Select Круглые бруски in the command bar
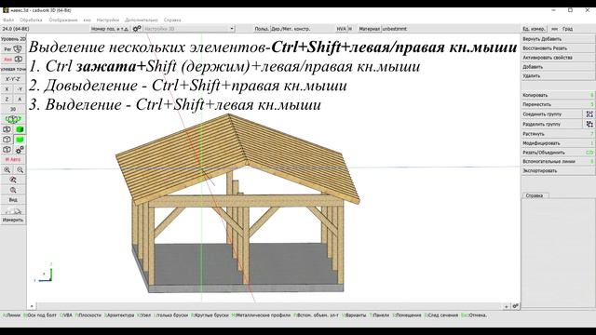The width and height of the screenshot is (596, 335). pyautogui.click(x=210, y=315)
